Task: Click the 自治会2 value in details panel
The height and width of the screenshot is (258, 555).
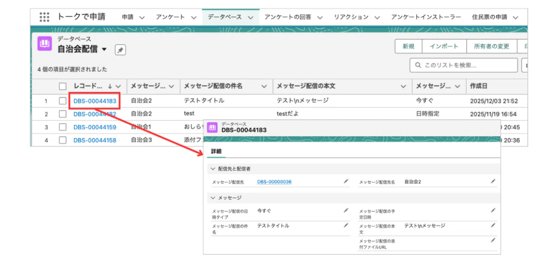Action: (413, 182)
